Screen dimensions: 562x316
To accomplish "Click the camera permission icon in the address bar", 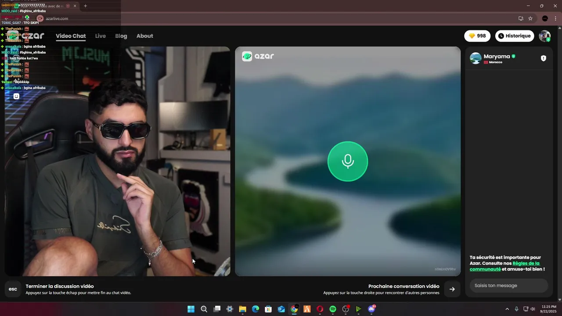I will [x=40, y=18].
